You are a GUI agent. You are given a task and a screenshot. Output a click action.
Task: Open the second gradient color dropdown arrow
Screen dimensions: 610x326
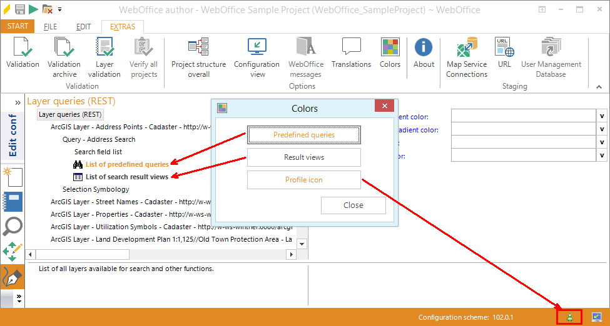601,129
